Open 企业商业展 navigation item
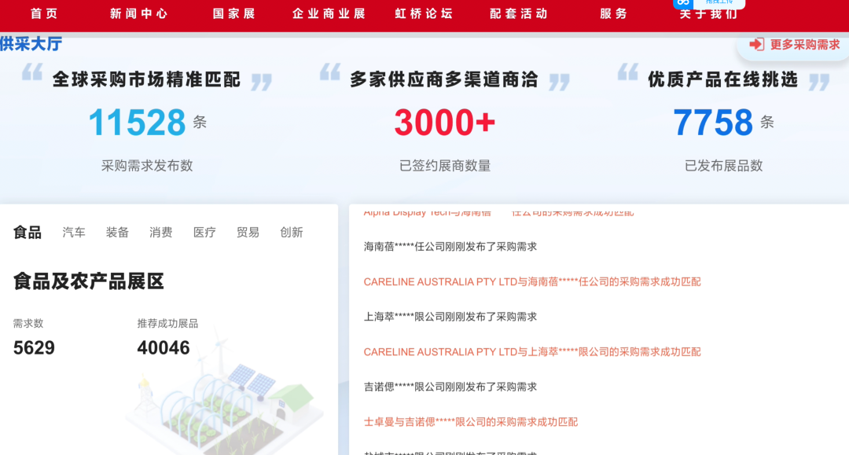This screenshot has height=455, width=849. 329,13
